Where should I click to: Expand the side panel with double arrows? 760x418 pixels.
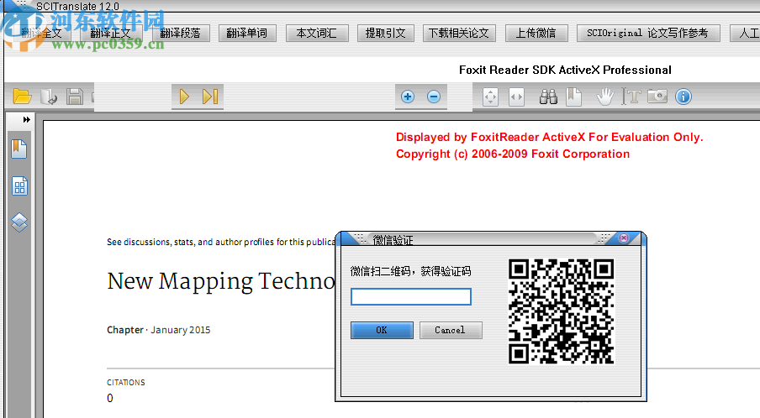tap(26, 119)
